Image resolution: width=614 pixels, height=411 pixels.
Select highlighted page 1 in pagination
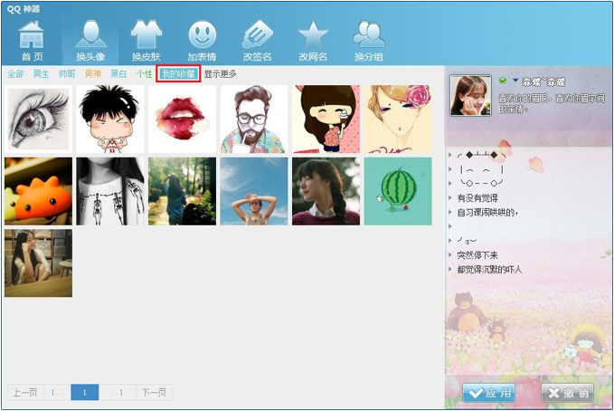[x=85, y=392]
